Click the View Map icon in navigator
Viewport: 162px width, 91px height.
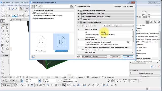click(151, 22)
